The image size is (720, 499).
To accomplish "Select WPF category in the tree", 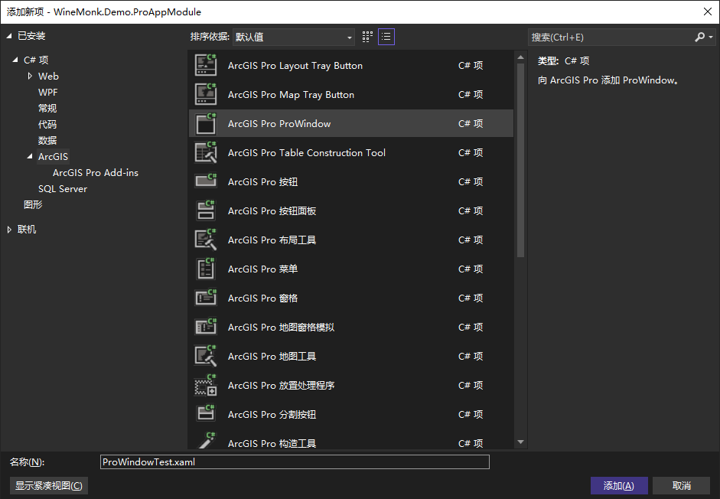I will pos(47,92).
